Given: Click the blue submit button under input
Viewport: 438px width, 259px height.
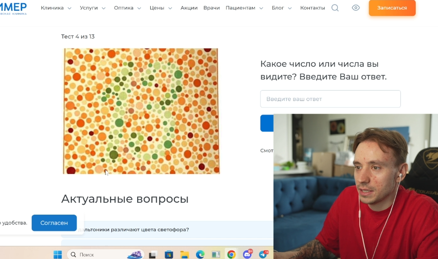Looking at the screenshot, I should 267,123.
